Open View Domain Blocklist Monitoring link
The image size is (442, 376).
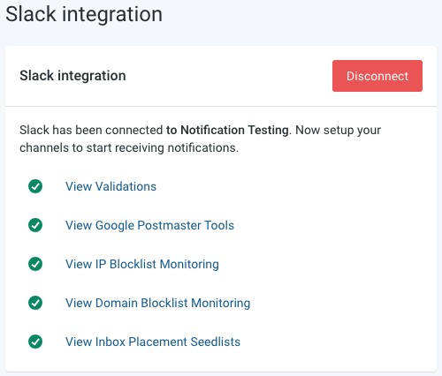click(157, 304)
